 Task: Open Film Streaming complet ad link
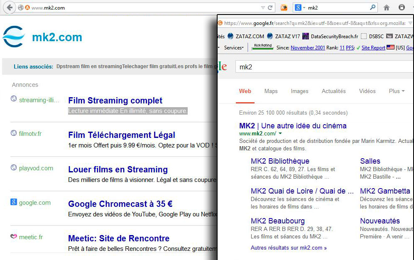coord(115,101)
